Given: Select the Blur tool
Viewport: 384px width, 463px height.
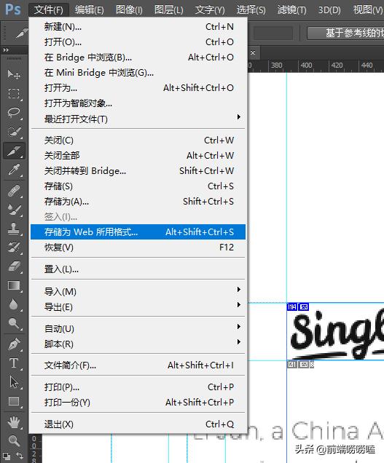Looking at the screenshot, I should [x=14, y=304].
